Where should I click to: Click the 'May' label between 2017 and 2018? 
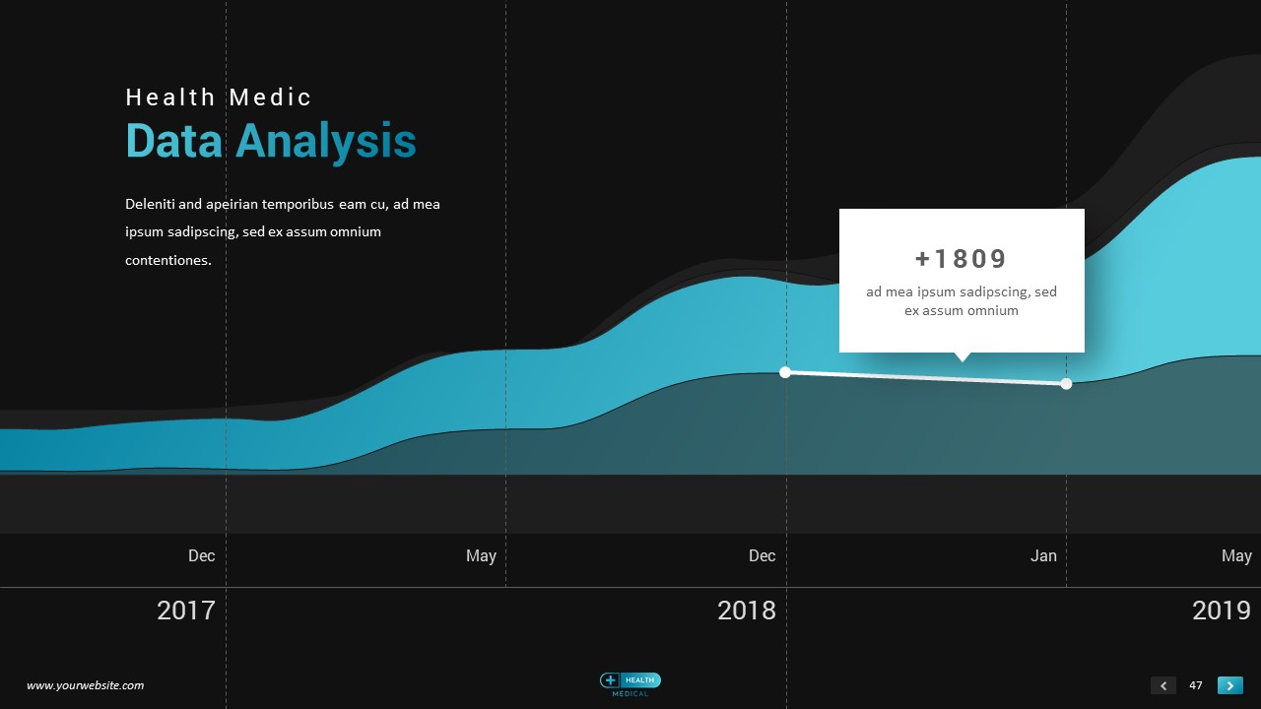pos(481,556)
